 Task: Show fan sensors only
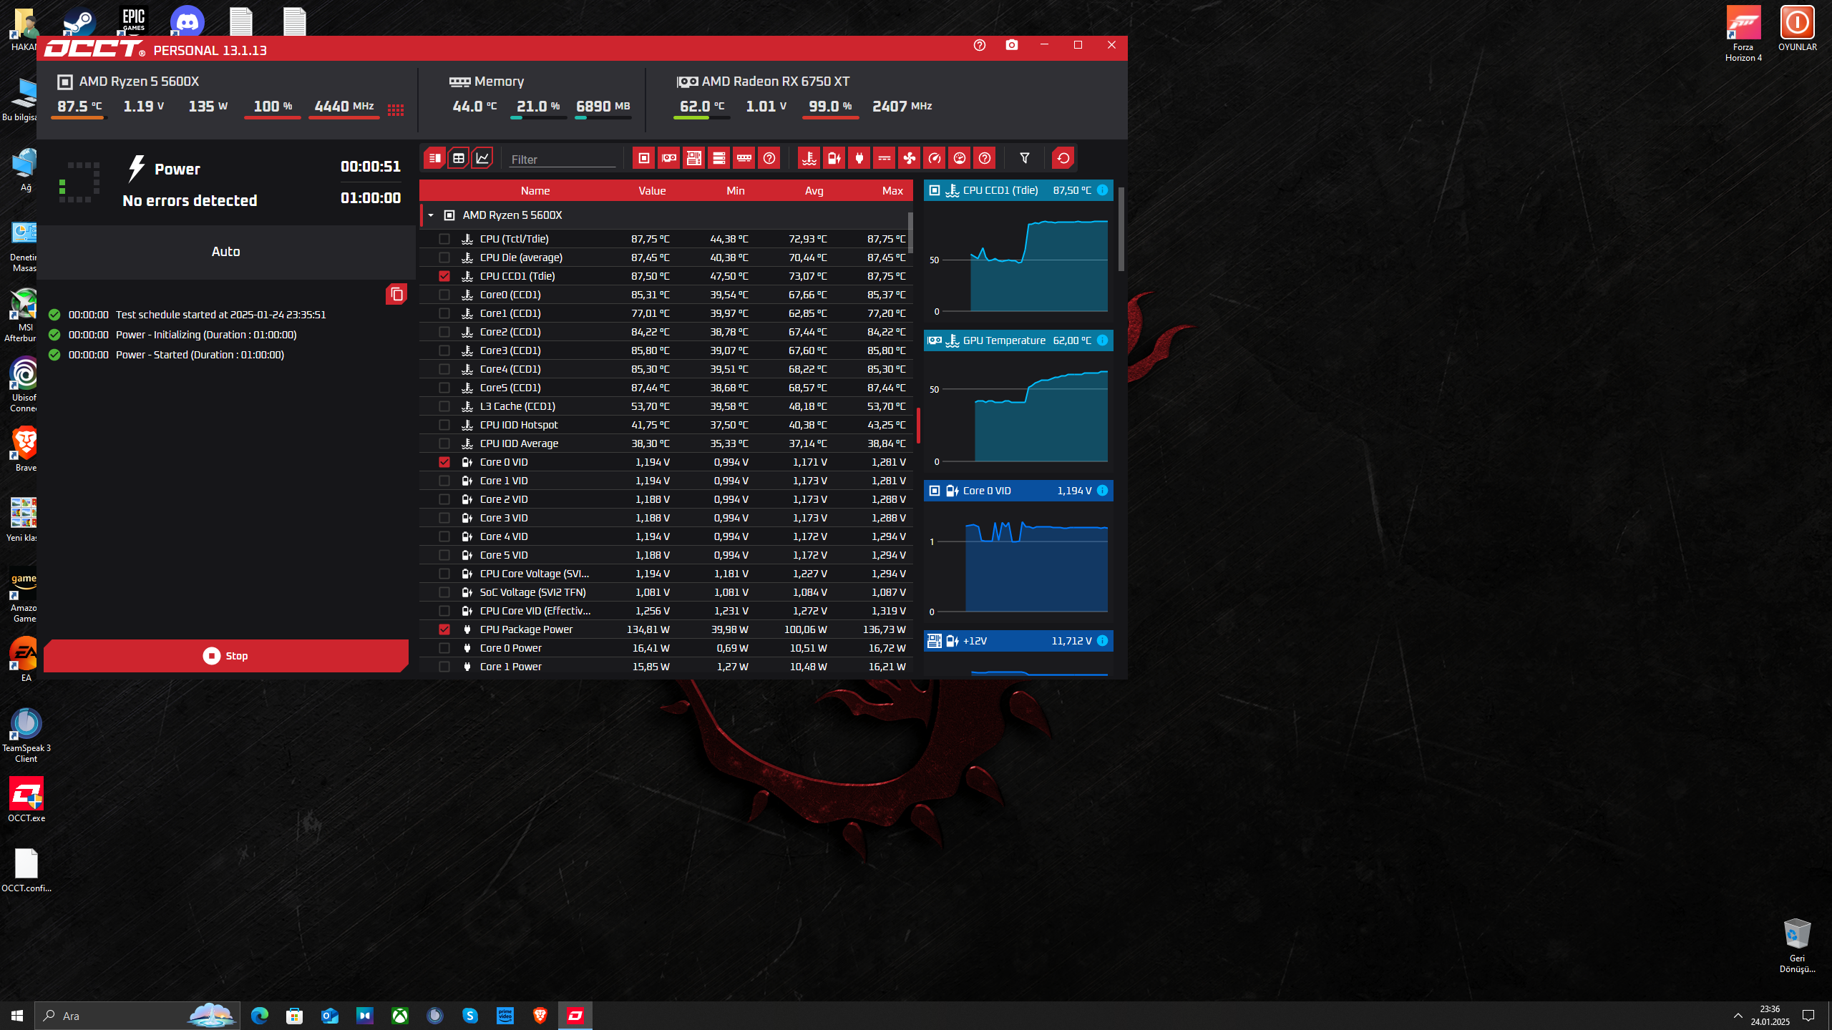pos(910,158)
